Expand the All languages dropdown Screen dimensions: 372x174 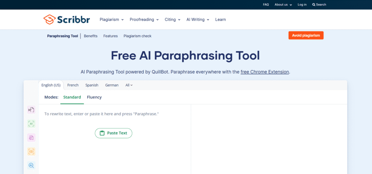(129, 85)
